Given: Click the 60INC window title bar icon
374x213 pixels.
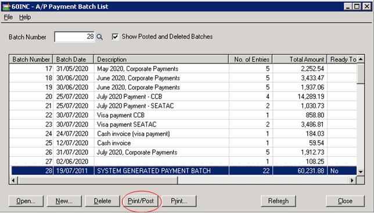Looking at the screenshot, I should coord(6,6).
